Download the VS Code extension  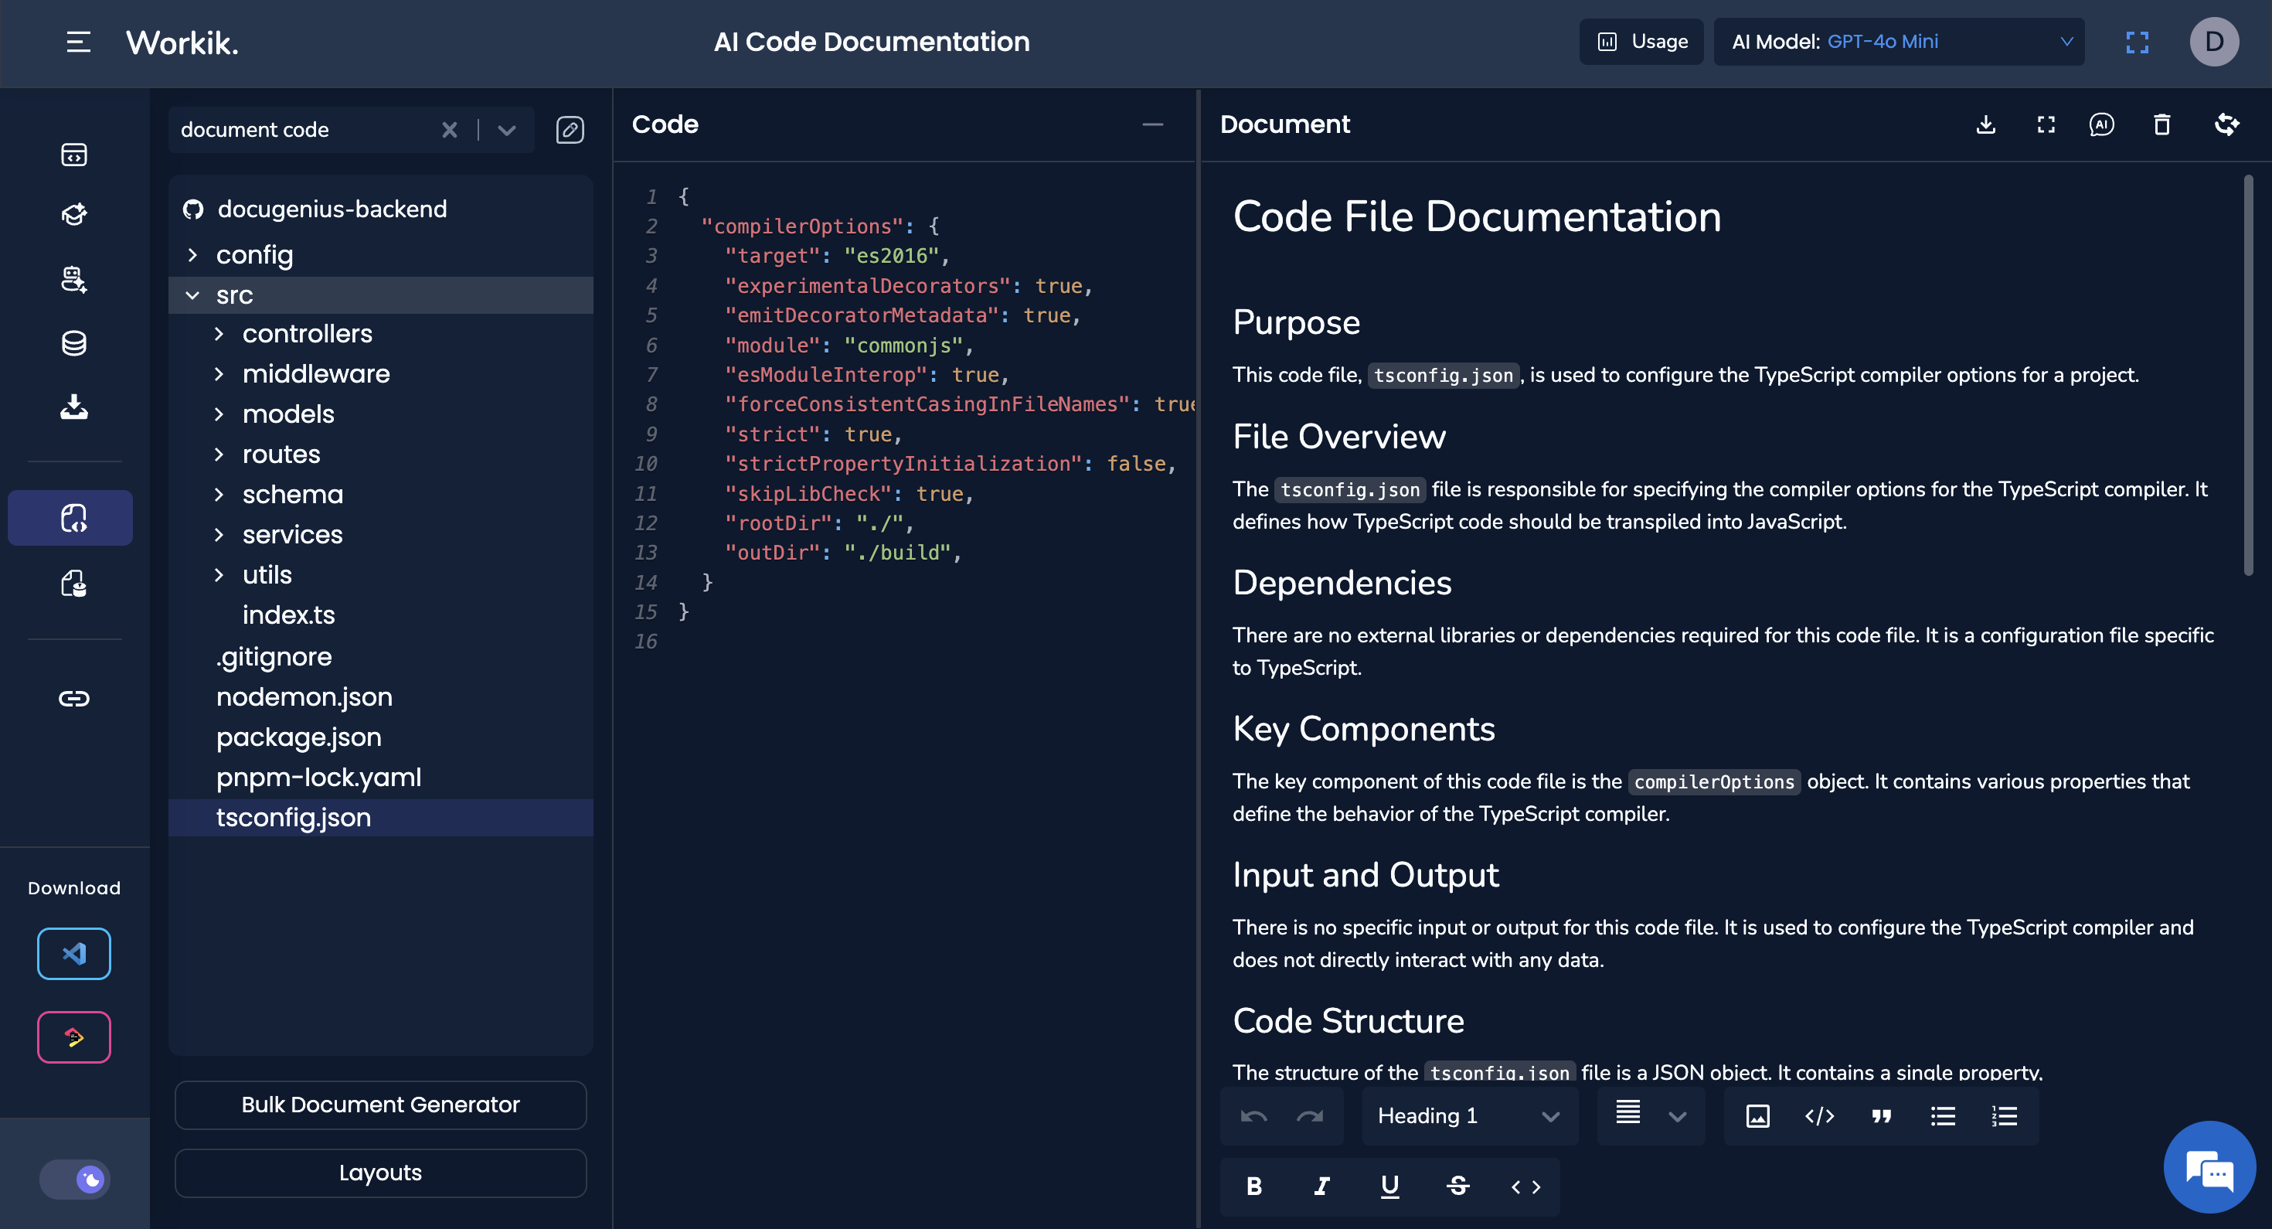tap(74, 954)
